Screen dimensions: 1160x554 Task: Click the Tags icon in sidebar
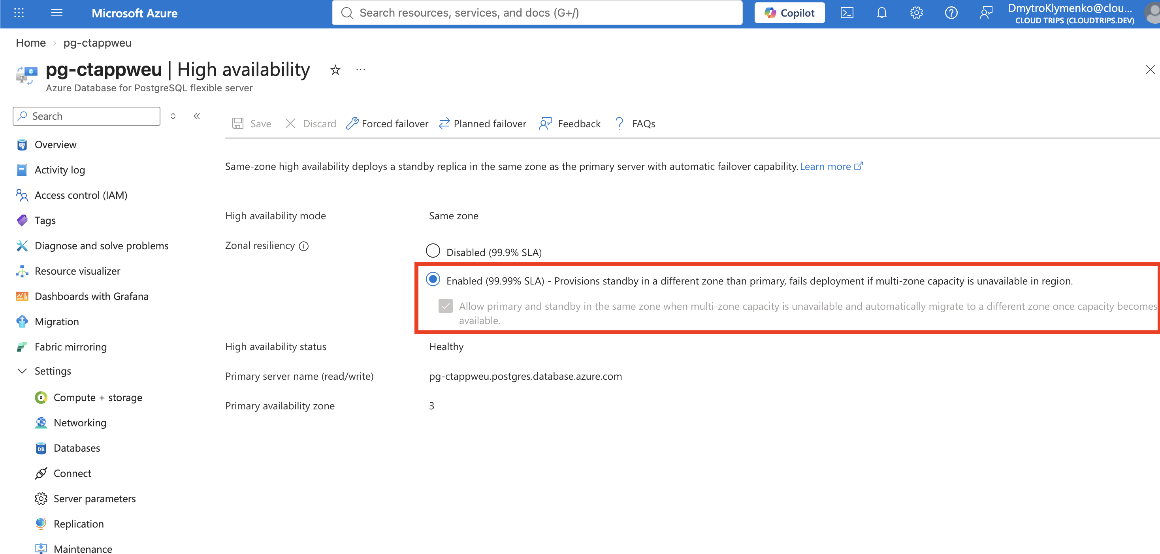pos(22,220)
